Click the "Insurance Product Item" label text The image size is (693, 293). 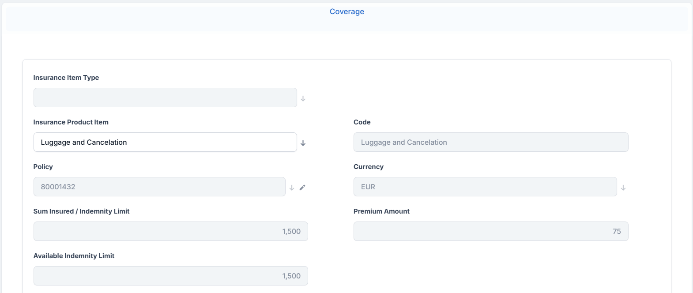tap(71, 122)
